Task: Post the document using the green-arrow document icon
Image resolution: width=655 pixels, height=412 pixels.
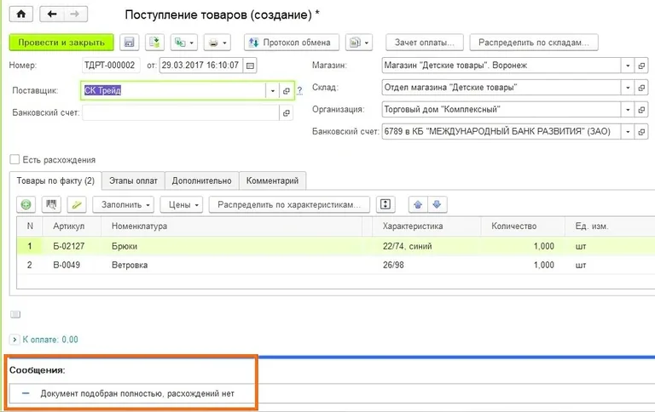Action: coord(154,43)
